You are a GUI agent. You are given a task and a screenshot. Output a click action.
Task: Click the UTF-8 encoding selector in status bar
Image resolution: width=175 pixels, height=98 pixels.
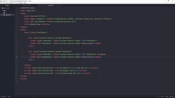tap(162, 97)
